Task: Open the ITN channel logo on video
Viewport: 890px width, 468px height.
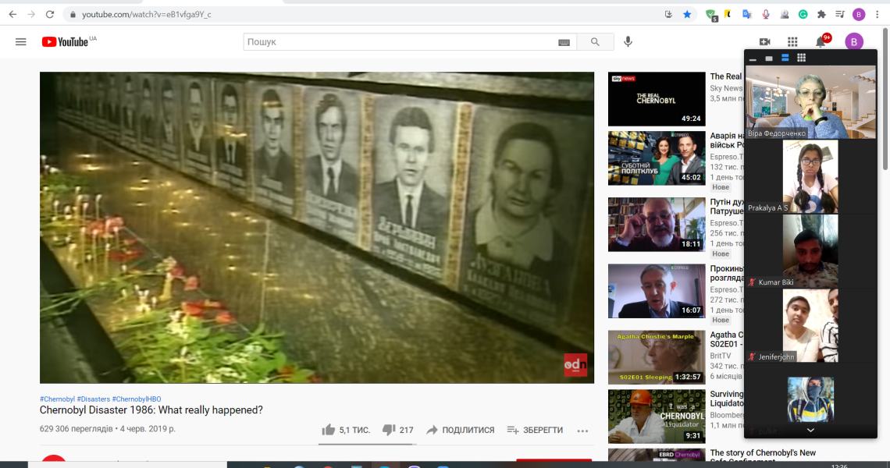Action: pos(575,365)
